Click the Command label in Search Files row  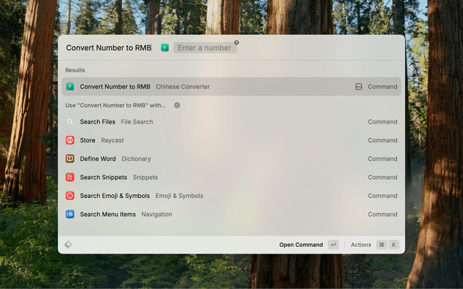point(383,122)
